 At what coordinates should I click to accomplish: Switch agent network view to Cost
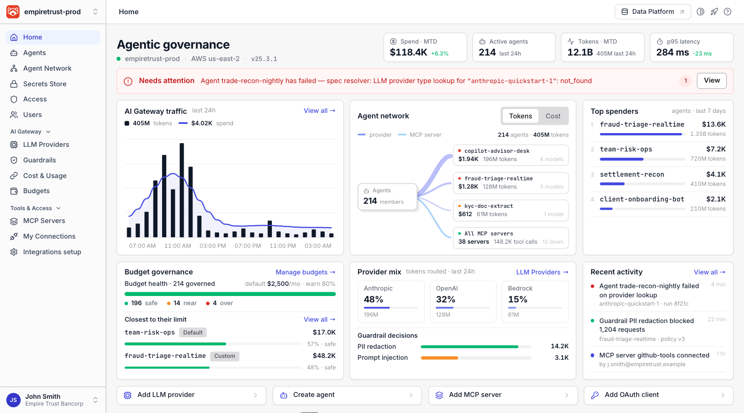(553, 116)
